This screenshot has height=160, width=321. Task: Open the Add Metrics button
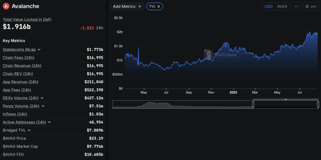tap(127, 6)
